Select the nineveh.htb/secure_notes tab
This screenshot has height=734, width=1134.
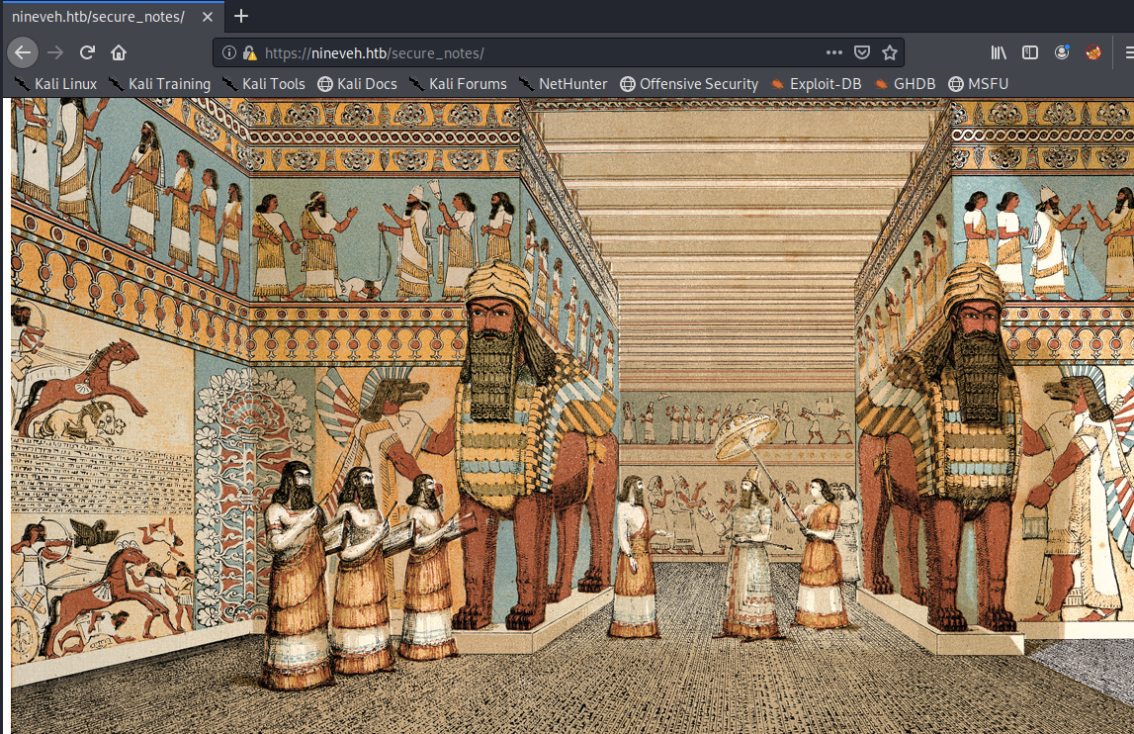pyautogui.click(x=99, y=16)
